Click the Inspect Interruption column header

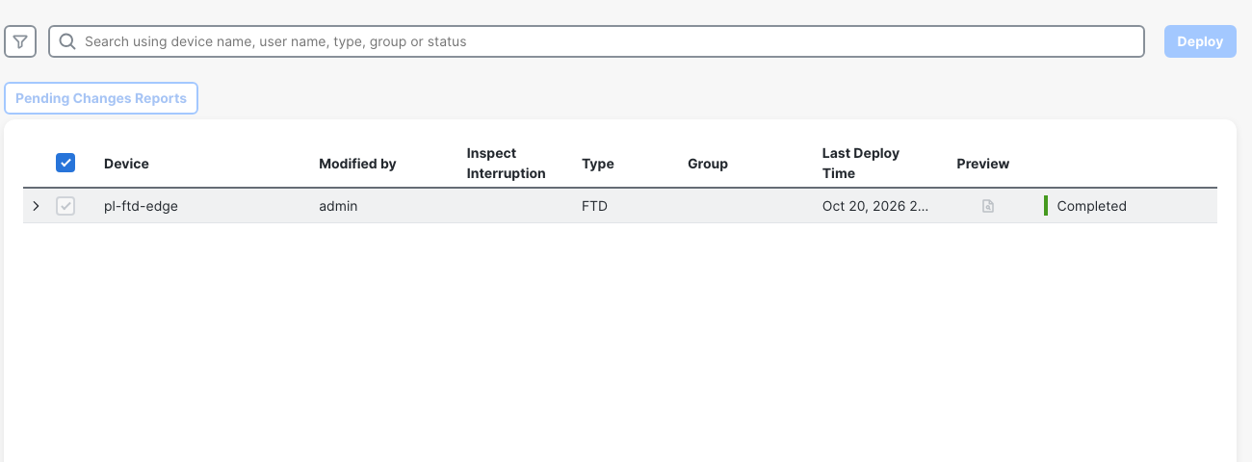[506, 164]
